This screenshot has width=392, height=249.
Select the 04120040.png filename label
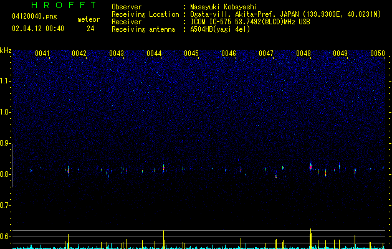coord(34,17)
